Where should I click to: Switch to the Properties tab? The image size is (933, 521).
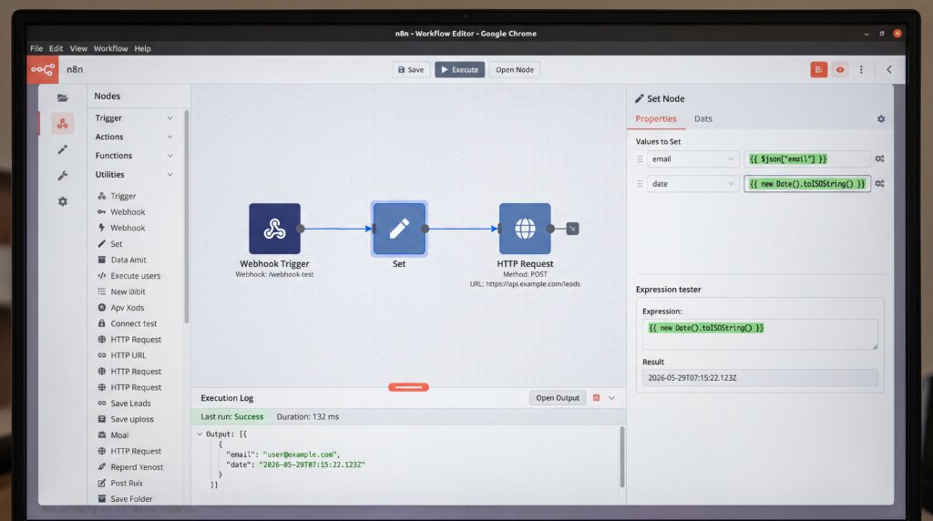coord(656,119)
